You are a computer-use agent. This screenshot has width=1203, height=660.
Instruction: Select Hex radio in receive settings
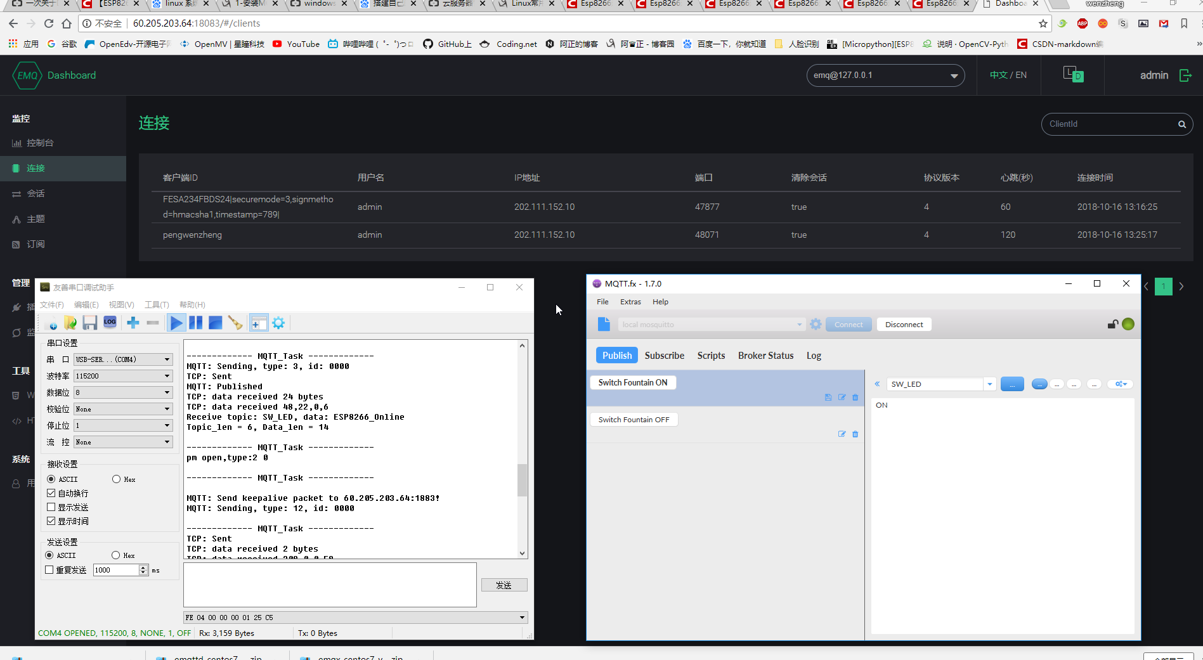click(x=116, y=479)
